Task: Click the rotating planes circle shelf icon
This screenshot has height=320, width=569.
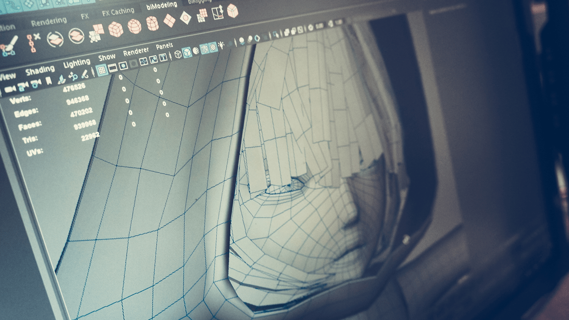Action: [55, 39]
